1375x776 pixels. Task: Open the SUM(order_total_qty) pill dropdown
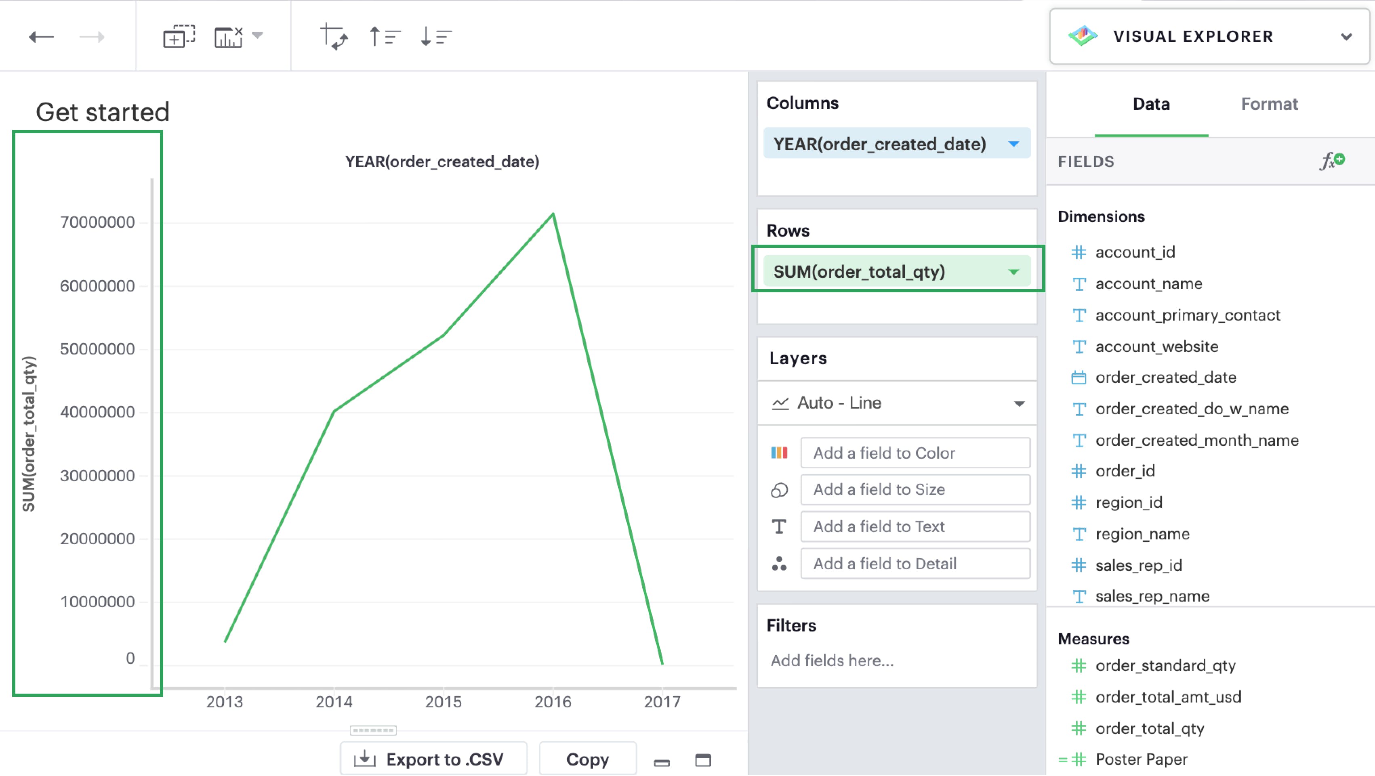pos(1013,272)
